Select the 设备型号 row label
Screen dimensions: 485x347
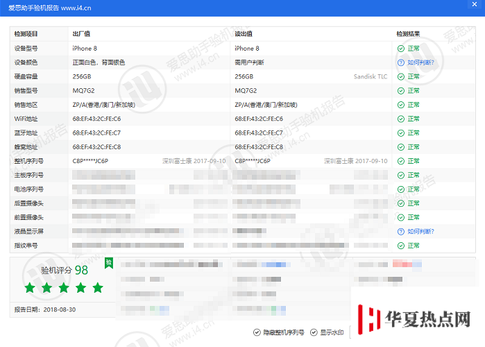click(26, 49)
